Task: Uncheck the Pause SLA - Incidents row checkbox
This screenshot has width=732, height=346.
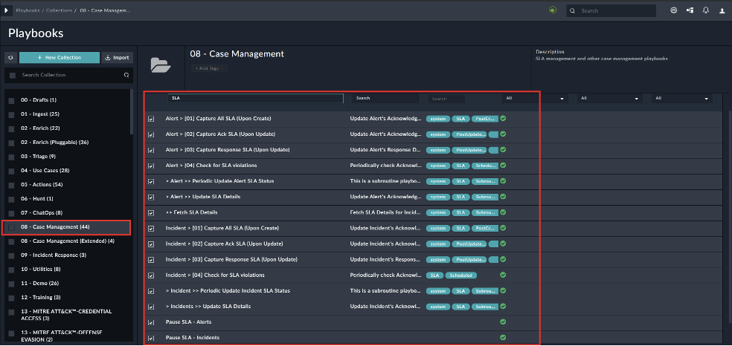Action: 151,338
